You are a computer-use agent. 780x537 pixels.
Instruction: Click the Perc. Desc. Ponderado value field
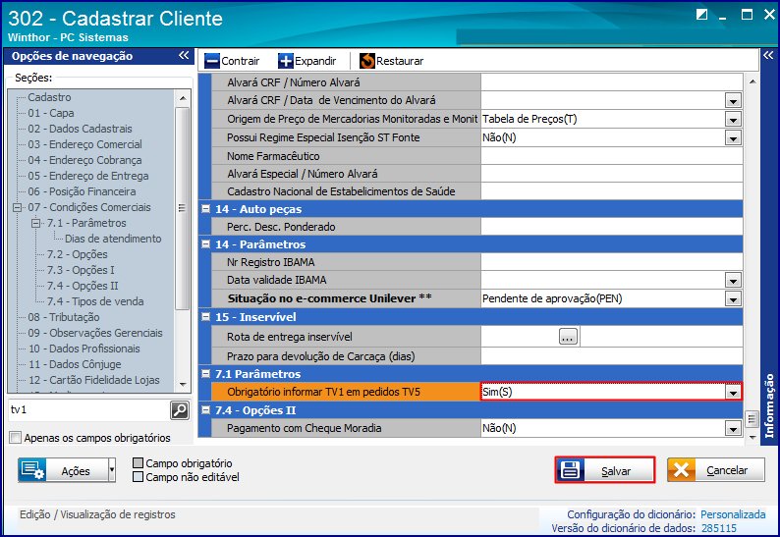[611, 227]
